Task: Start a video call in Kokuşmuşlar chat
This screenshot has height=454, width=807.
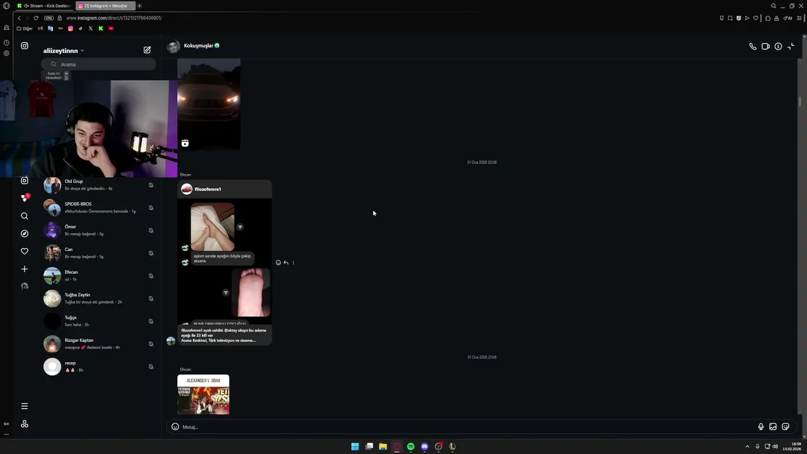Action: pyautogui.click(x=765, y=47)
